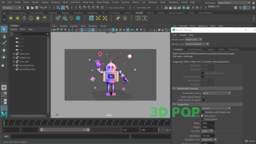Select defaultObjectSet in the Outliner
256x144 pixels.
[27, 69]
